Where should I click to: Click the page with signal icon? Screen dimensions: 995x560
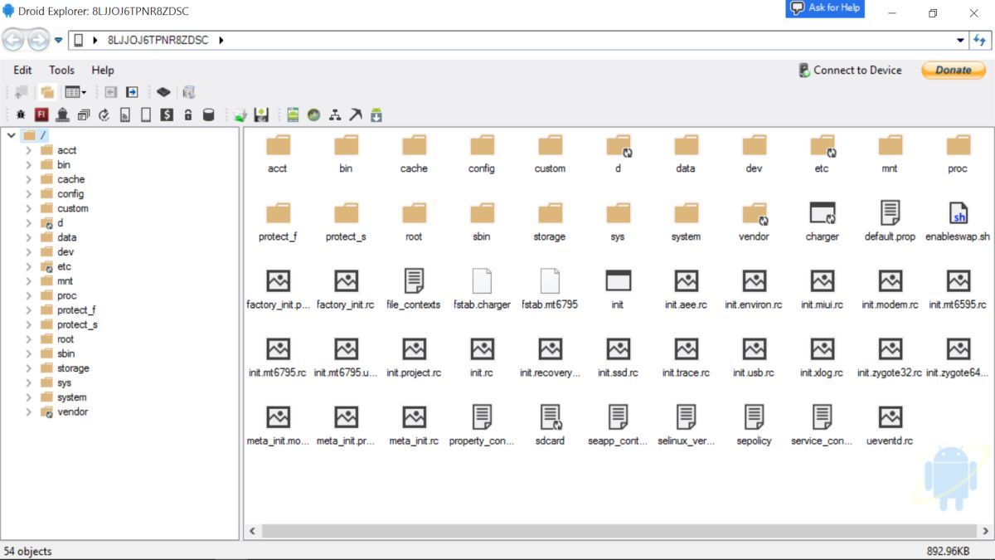coord(125,115)
